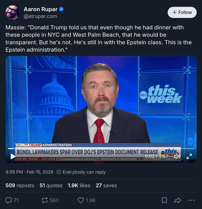The height and width of the screenshot is (209, 202).
Task: Open the @atrupar.com handle link
Action: point(40,16)
